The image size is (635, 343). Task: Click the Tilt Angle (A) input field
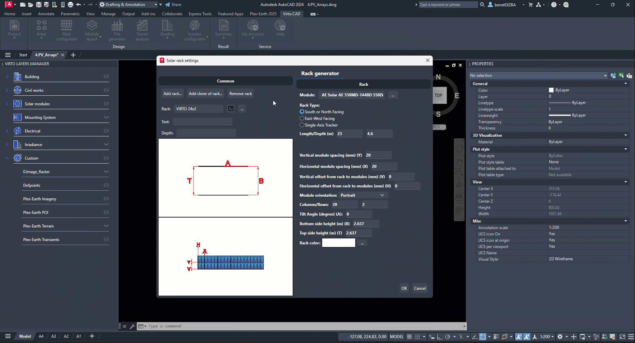coord(359,214)
